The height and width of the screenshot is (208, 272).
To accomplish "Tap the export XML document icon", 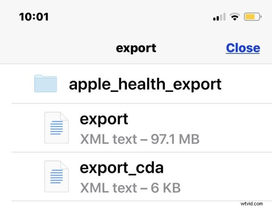I will pos(57,128).
